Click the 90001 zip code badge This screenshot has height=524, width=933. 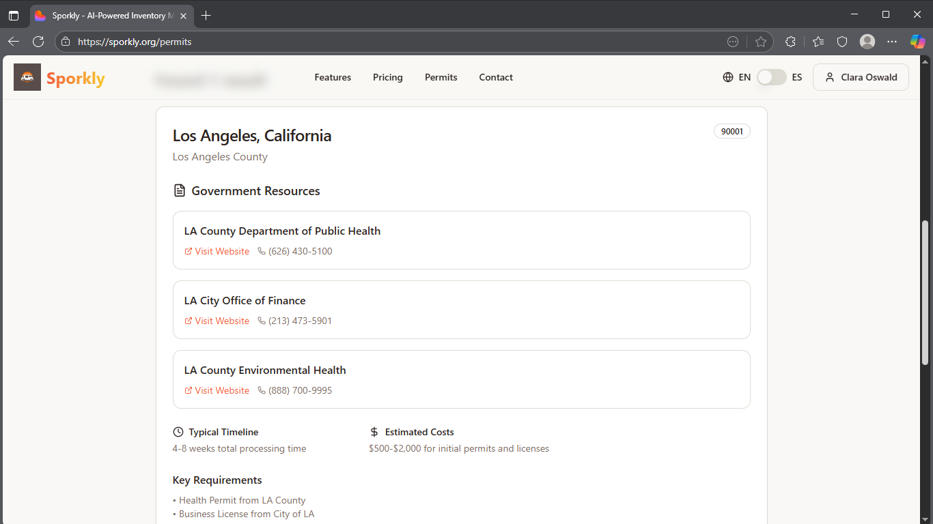click(x=732, y=131)
